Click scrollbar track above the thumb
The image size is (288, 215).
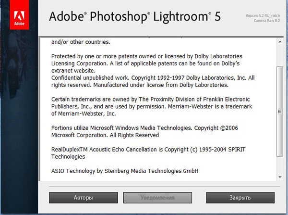point(280,54)
